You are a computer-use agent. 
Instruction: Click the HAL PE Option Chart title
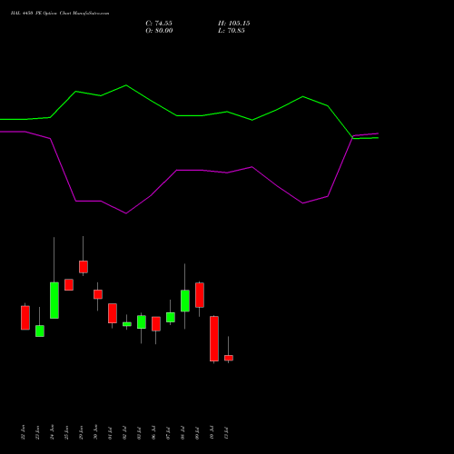click(60, 14)
